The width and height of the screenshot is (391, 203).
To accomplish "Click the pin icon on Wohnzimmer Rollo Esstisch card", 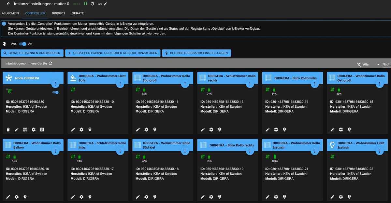I will click(284, 197).
